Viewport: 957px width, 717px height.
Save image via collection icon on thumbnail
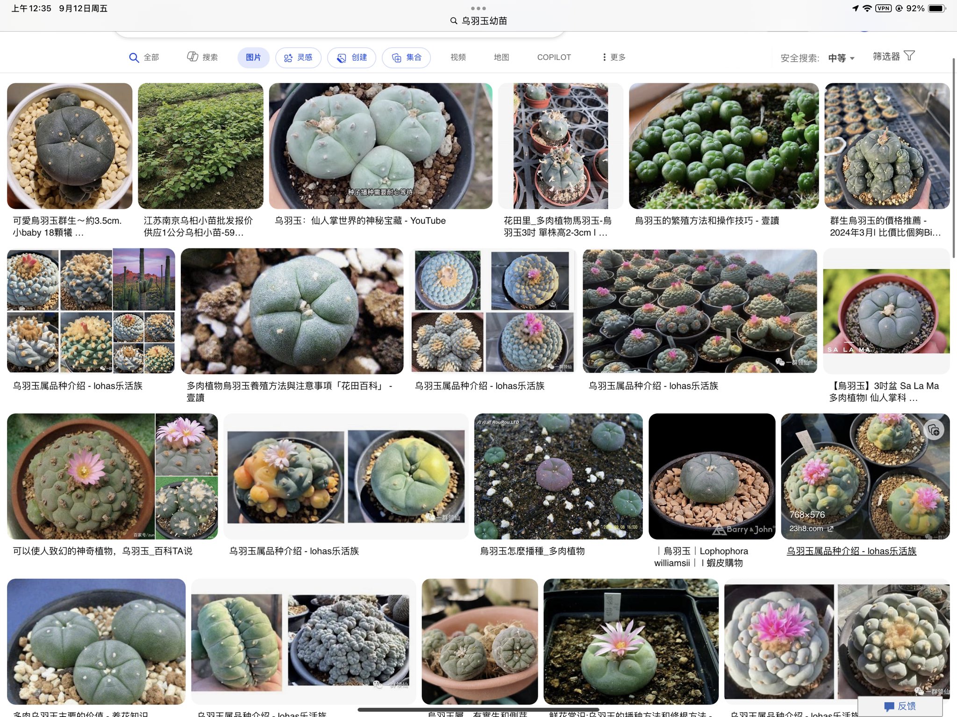934,430
